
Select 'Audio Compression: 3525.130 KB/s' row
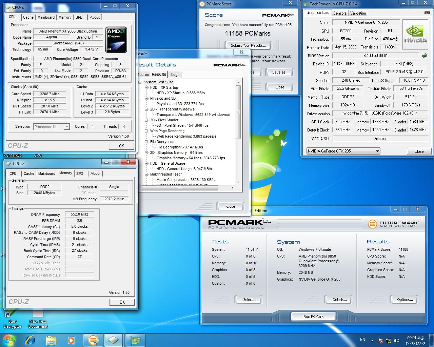click(185, 180)
